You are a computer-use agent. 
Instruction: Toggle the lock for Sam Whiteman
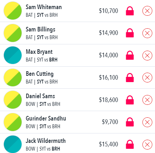point(130,11)
